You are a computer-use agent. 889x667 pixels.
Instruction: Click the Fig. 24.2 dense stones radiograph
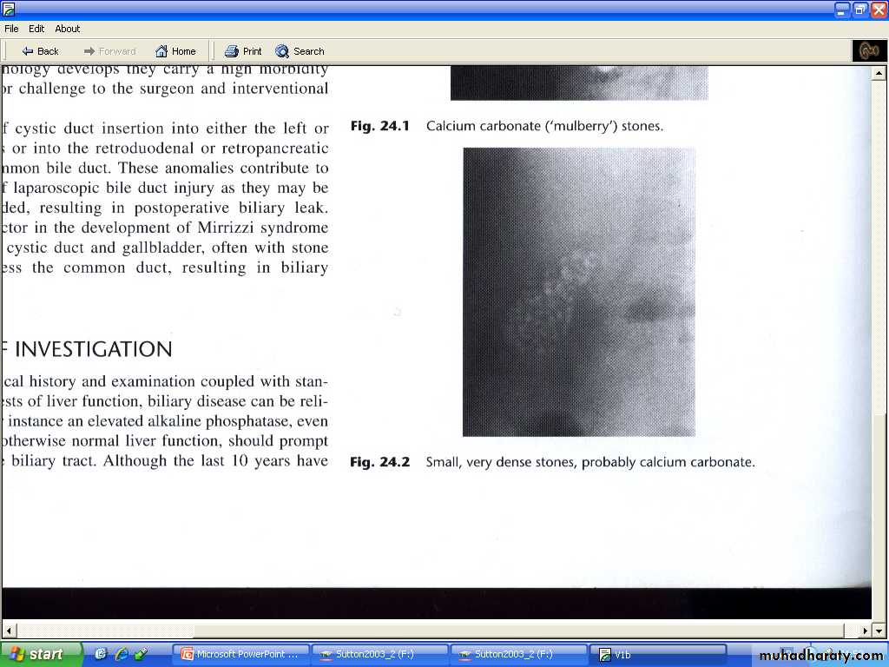coord(578,292)
